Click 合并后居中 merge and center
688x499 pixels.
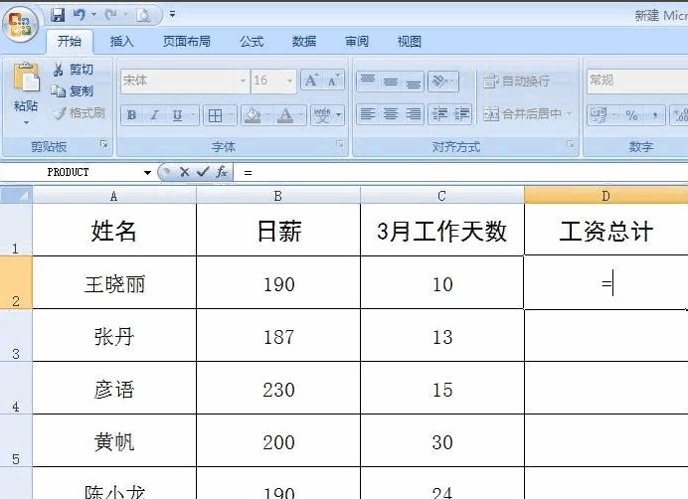(522, 114)
